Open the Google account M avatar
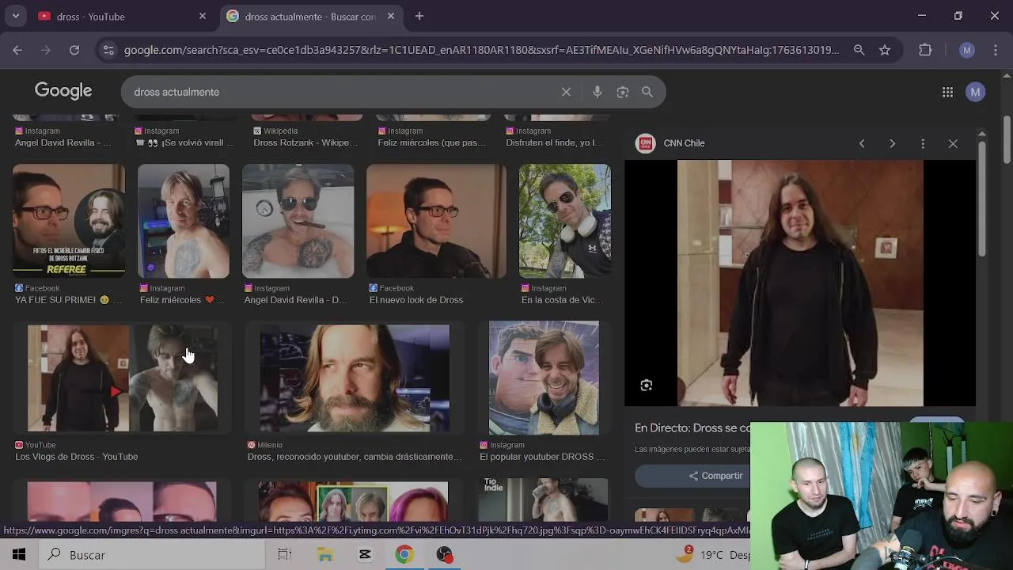The image size is (1013, 570). (975, 92)
